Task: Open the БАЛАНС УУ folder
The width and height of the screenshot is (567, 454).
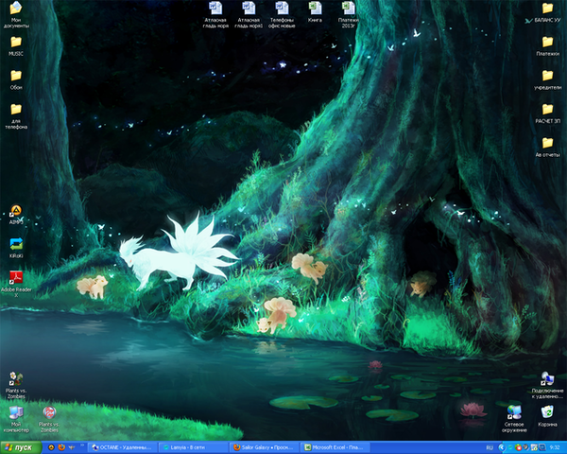Action: pos(547,9)
